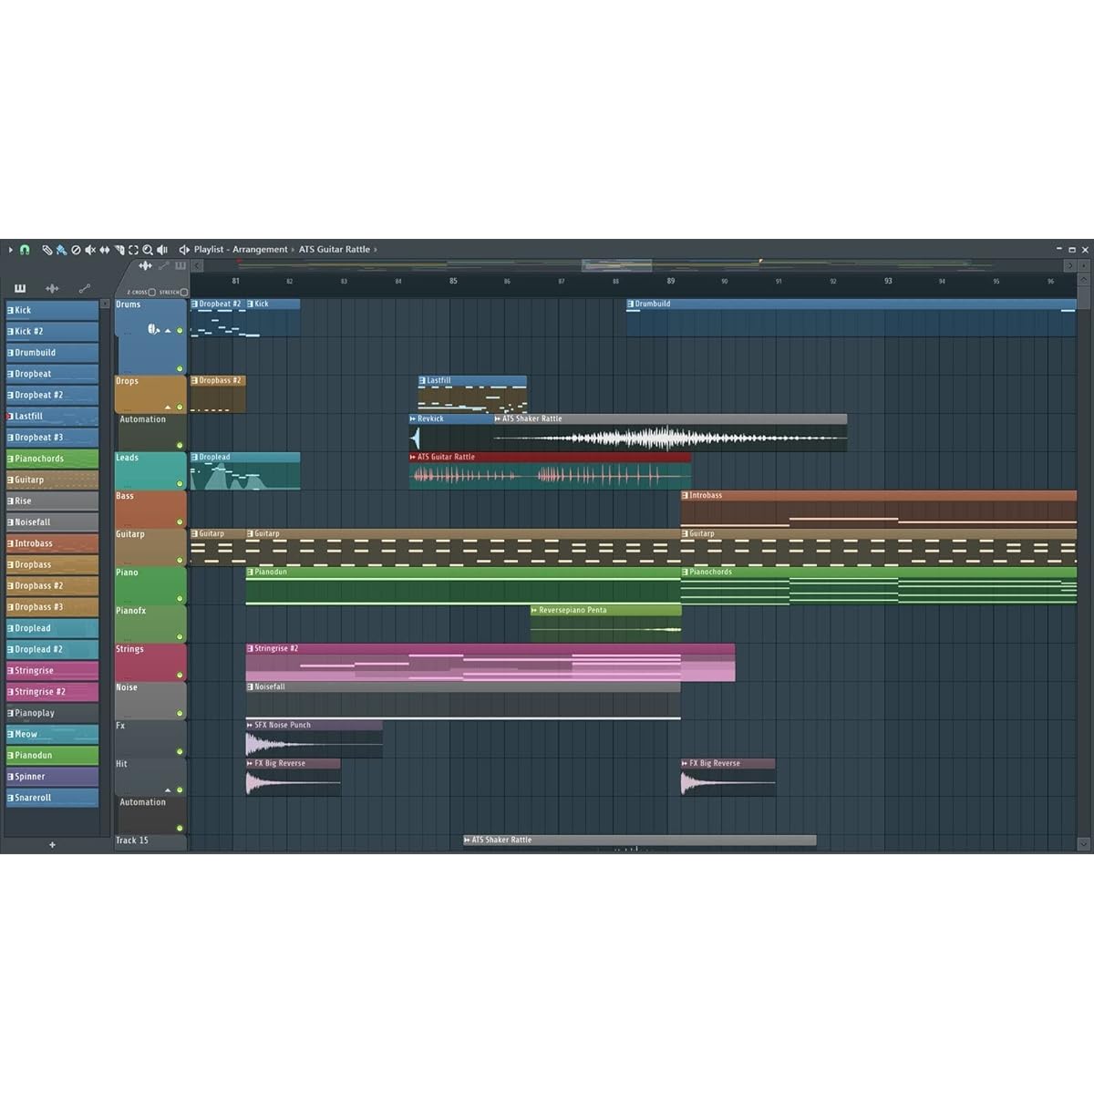1094x1094 pixels.
Task: Mute the Bass track
Action: pyautogui.click(x=180, y=522)
